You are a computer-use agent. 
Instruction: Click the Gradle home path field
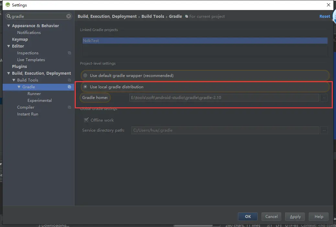pos(224,98)
